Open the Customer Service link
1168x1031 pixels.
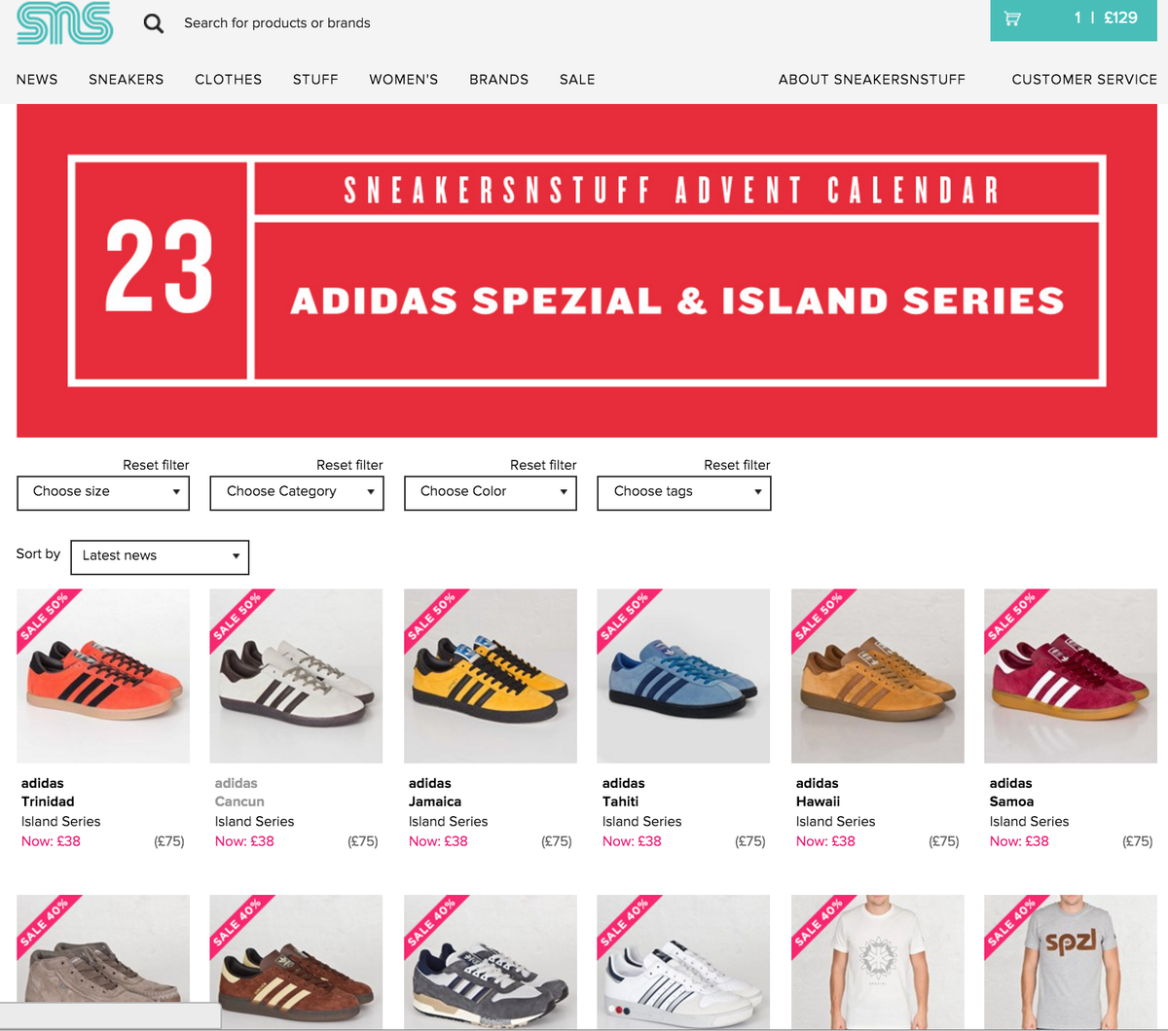pyautogui.click(x=1084, y=80)
